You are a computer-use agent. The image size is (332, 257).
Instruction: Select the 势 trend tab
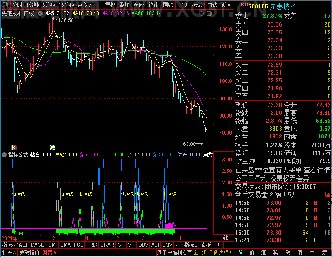click(276, 252)
